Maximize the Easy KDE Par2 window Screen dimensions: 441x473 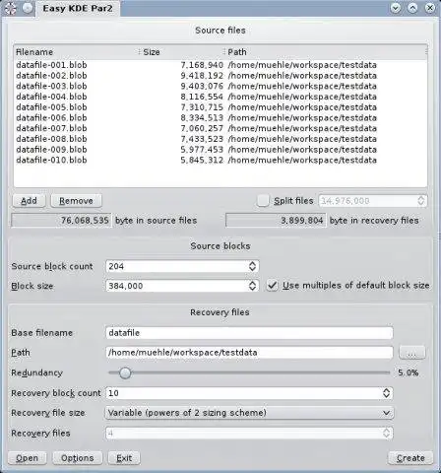pos(412,8)
